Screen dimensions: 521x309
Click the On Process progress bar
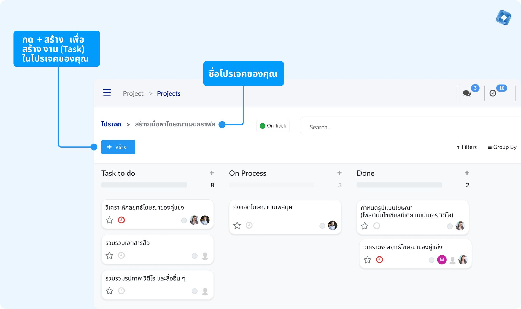[x=272, y=185]
